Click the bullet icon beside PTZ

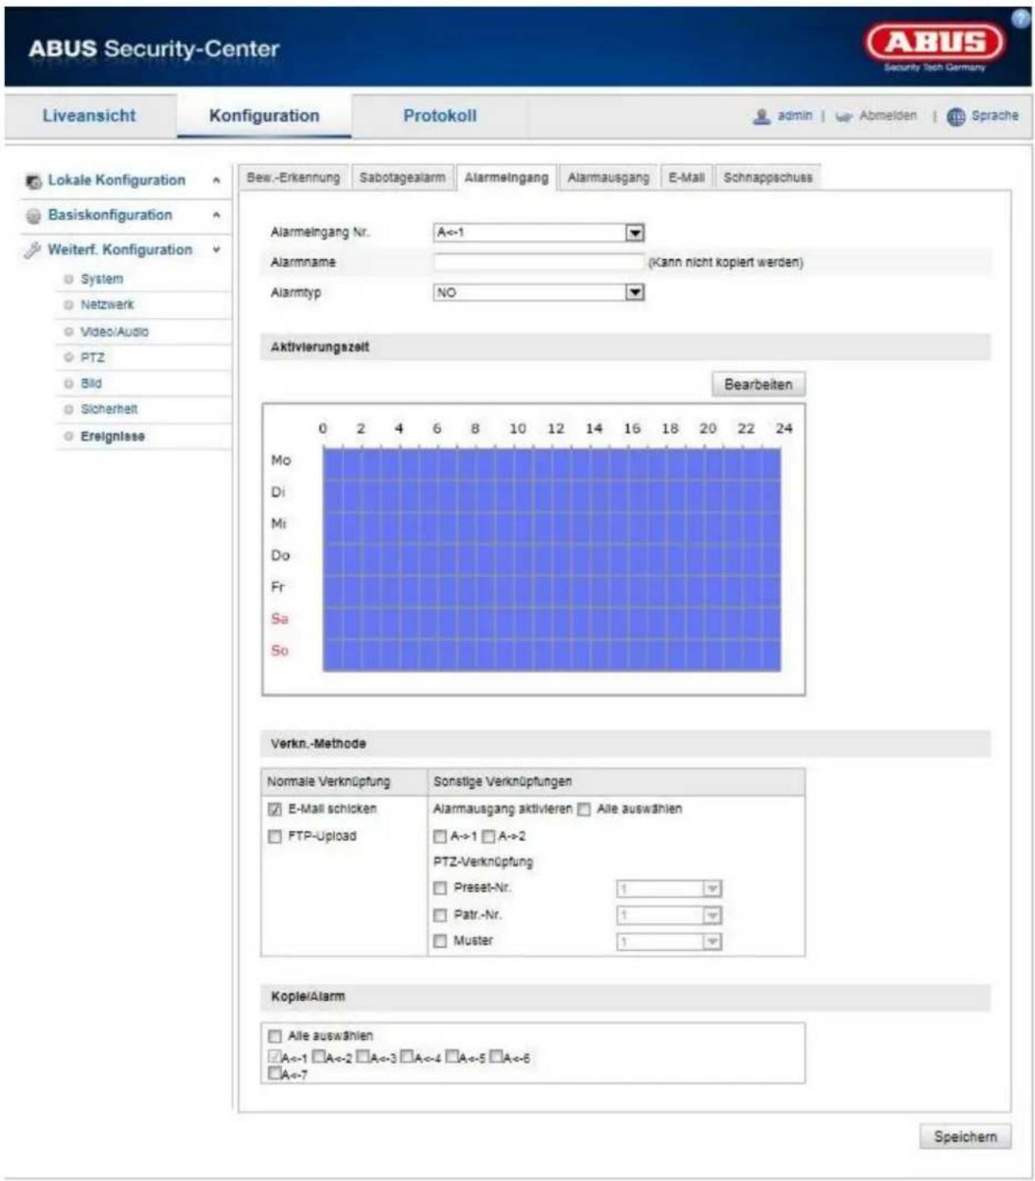69,358
